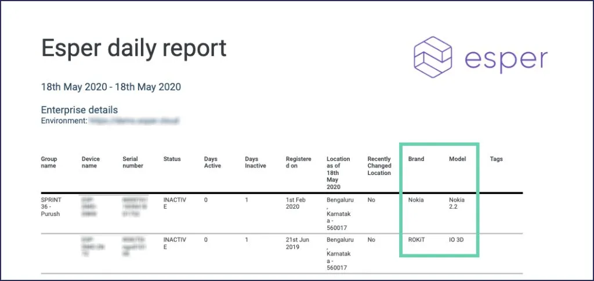Click the esper hexagon logo icon

(433, 57)
